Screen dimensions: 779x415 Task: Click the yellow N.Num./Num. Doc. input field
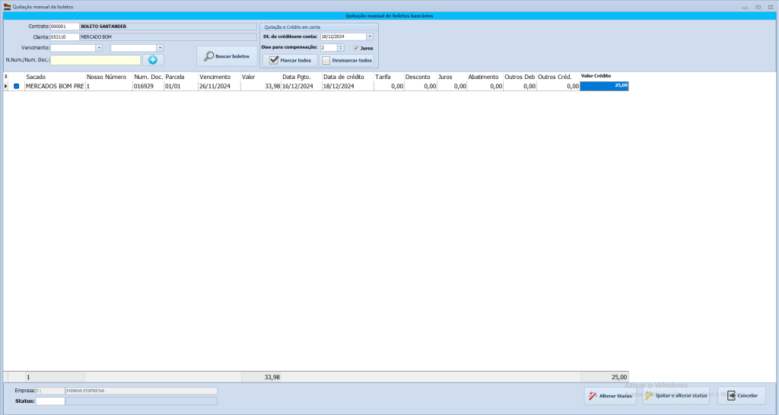click(95, 60)
